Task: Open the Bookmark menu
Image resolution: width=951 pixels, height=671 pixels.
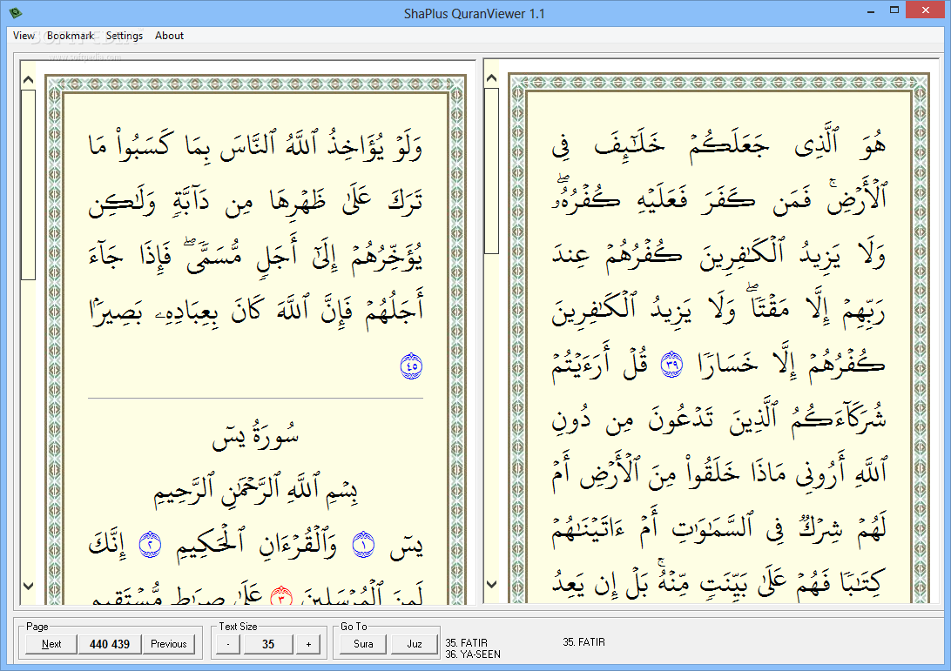Action: point(71,36)
